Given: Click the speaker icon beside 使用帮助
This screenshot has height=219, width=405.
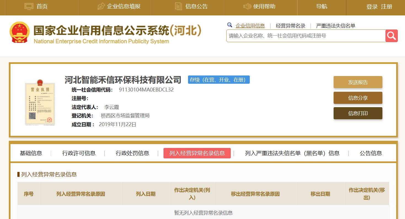Looking at the screenshot, I should (x=247, y=6).
